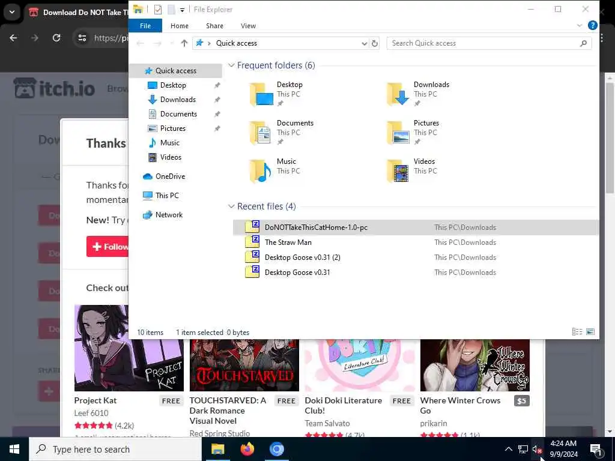Open the address bar history dropdown
This screenshot has height=461, width=615.
tap(364, 43)
